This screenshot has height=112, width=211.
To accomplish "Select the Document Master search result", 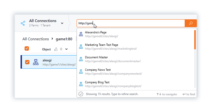I will pyautogui.click(x=136, y=59).
